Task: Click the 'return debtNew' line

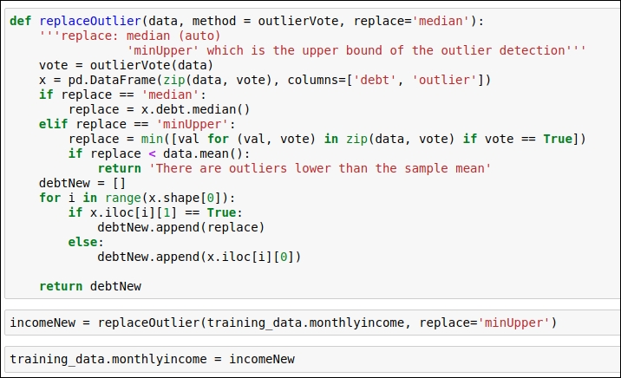Action: [x=90, y=286]
